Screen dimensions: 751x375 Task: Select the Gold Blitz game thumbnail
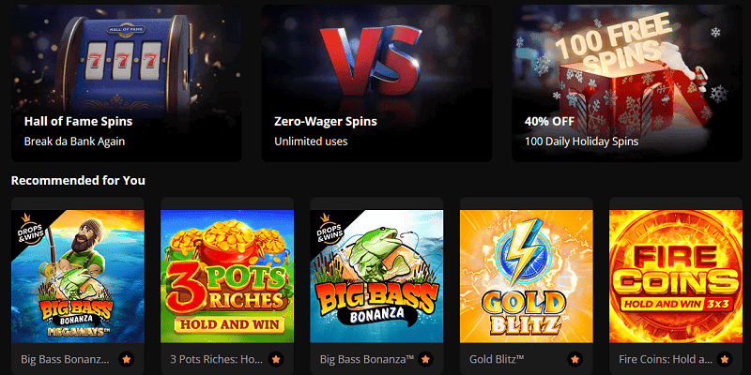(x=527, y=277)
